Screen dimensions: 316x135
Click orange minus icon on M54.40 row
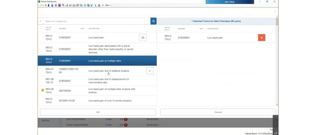43,90
